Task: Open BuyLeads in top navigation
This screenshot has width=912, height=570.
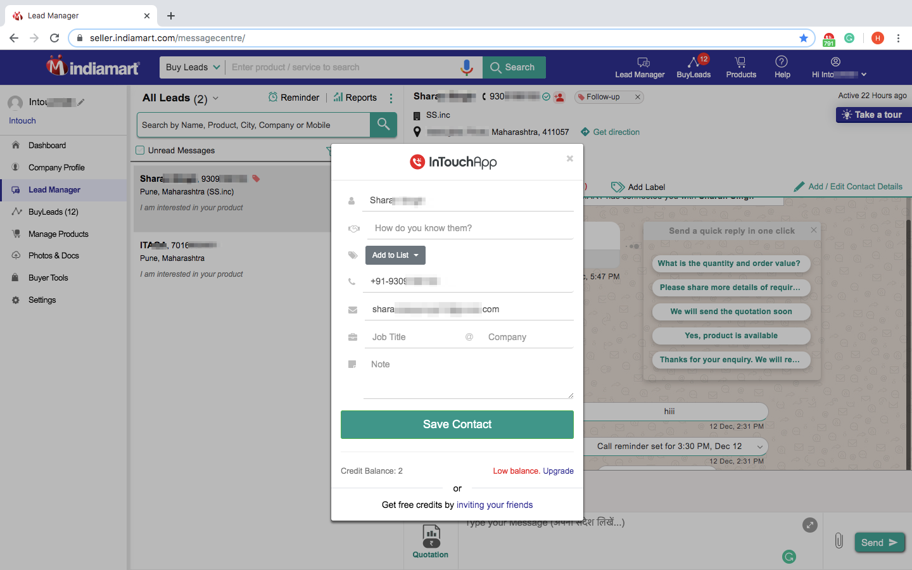Action: tap(693, 67)
